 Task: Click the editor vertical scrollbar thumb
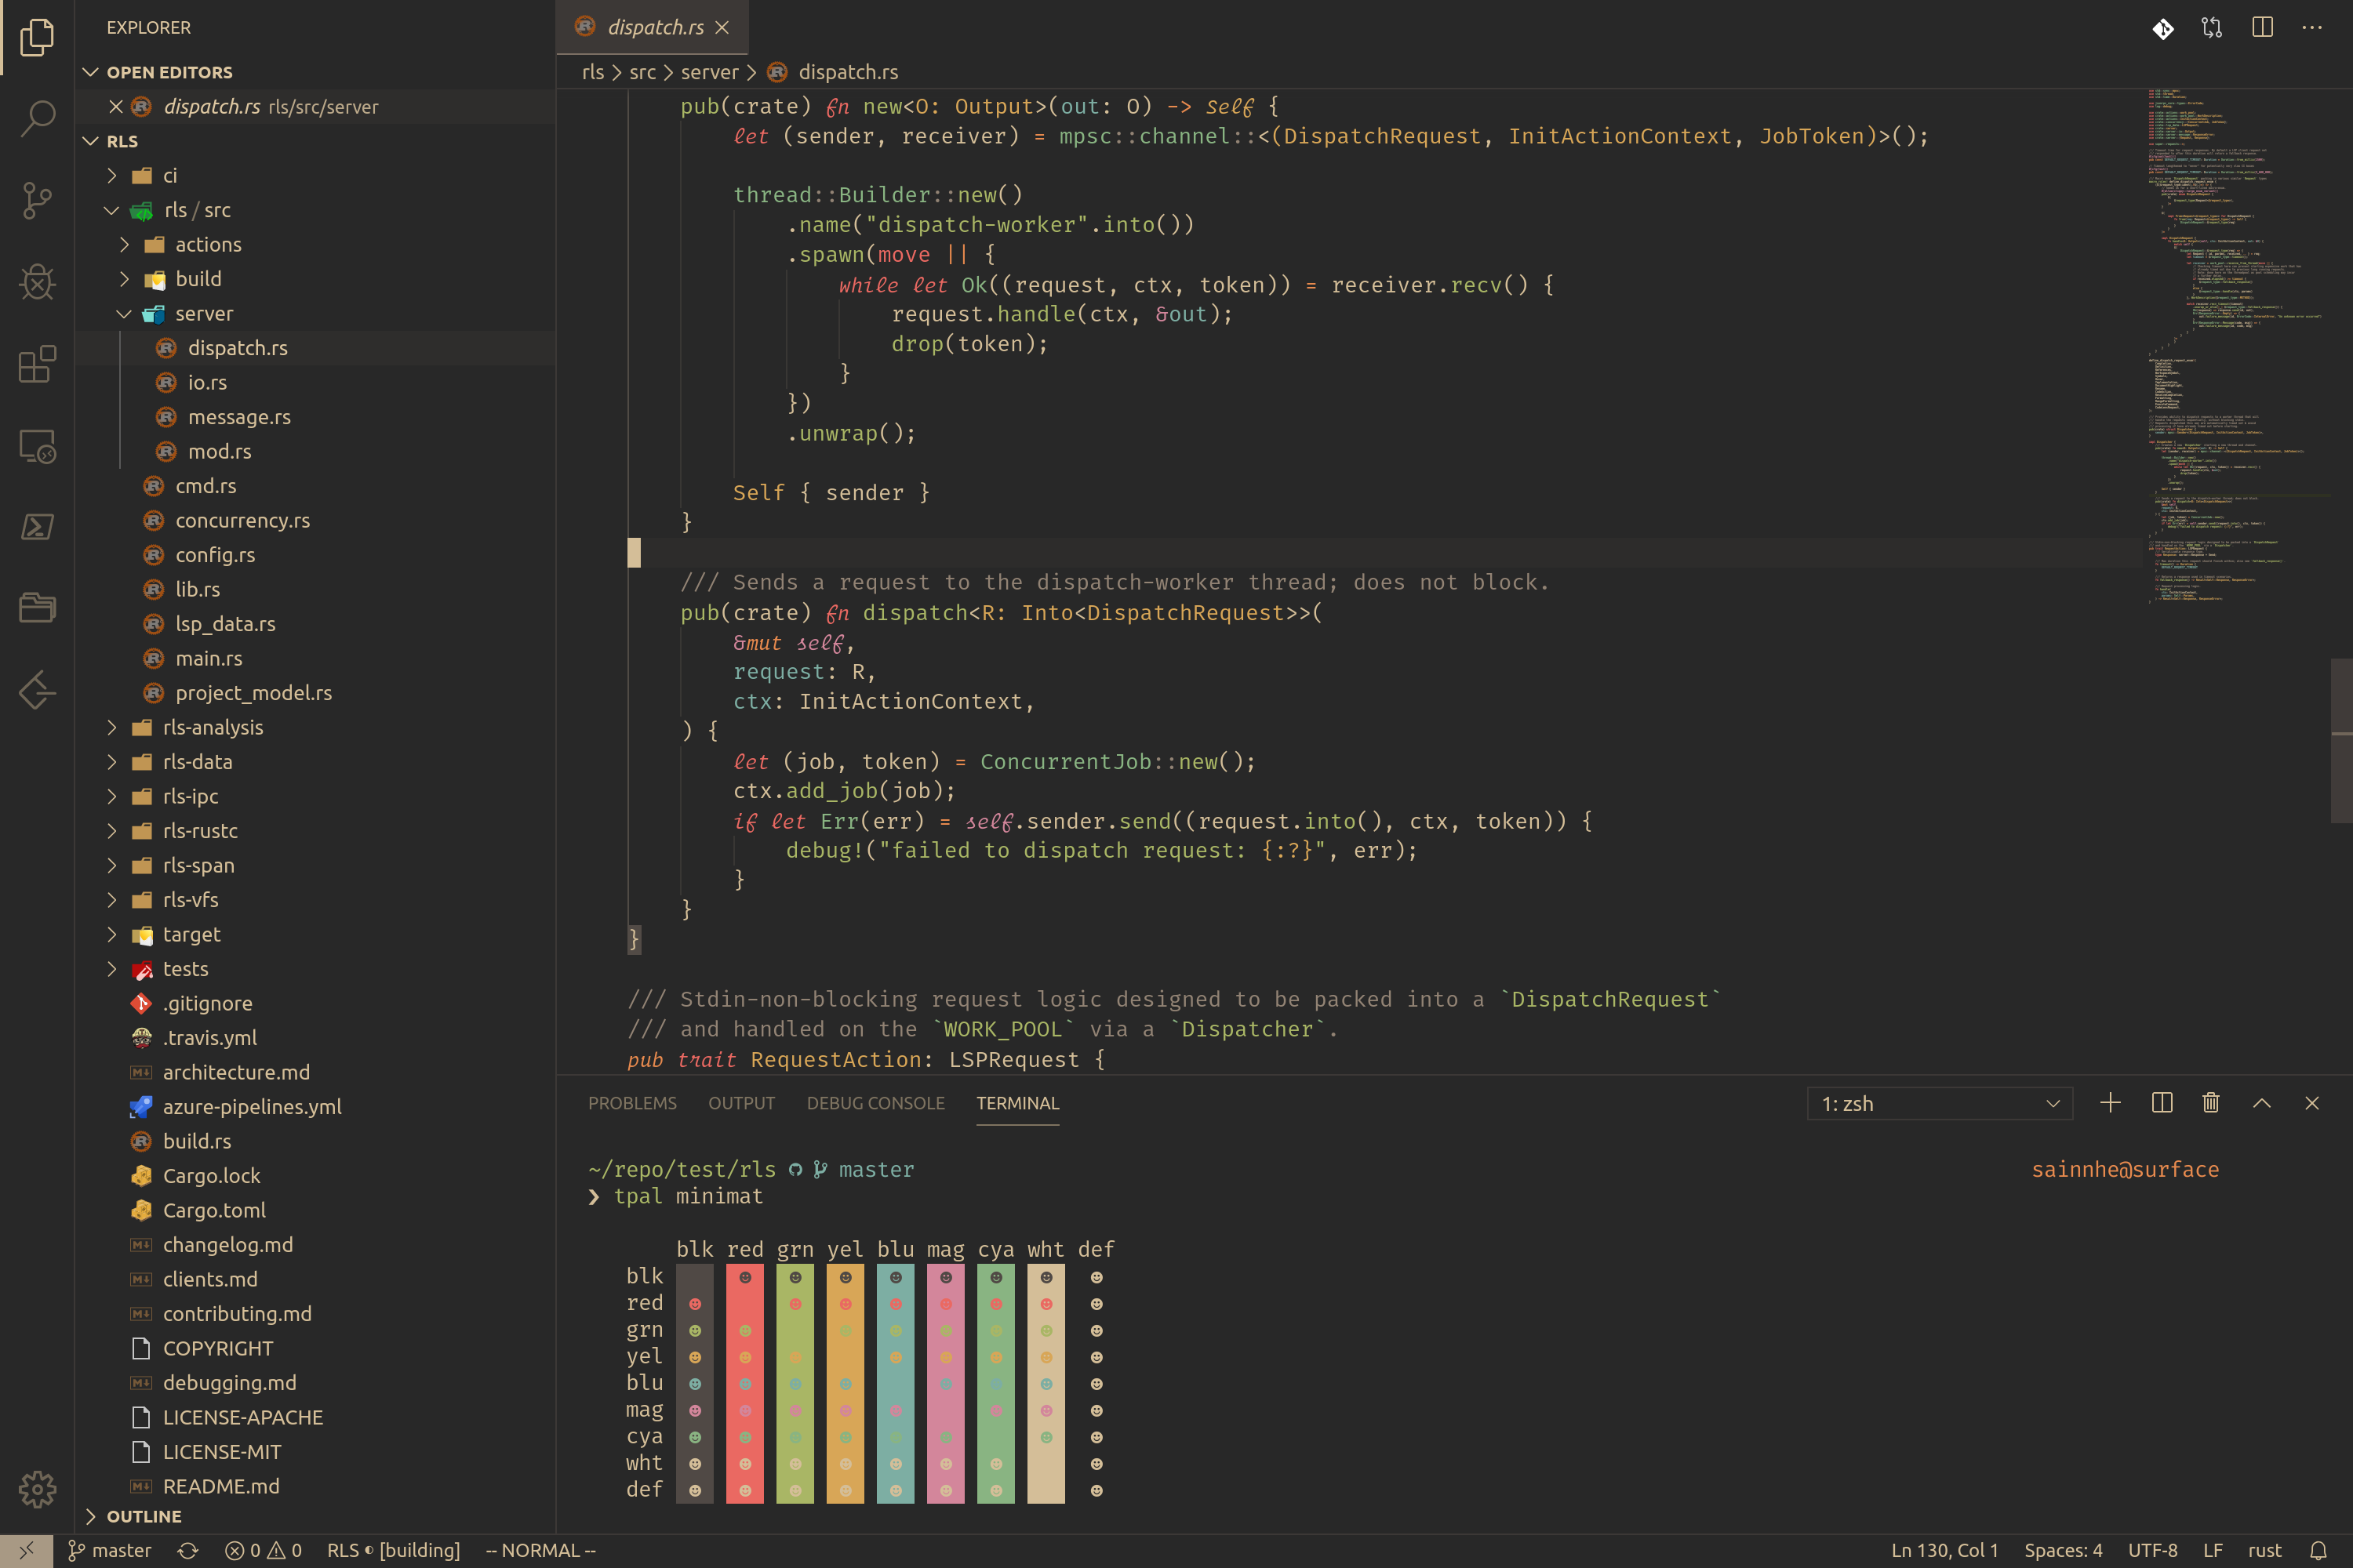pos(2341,740)
